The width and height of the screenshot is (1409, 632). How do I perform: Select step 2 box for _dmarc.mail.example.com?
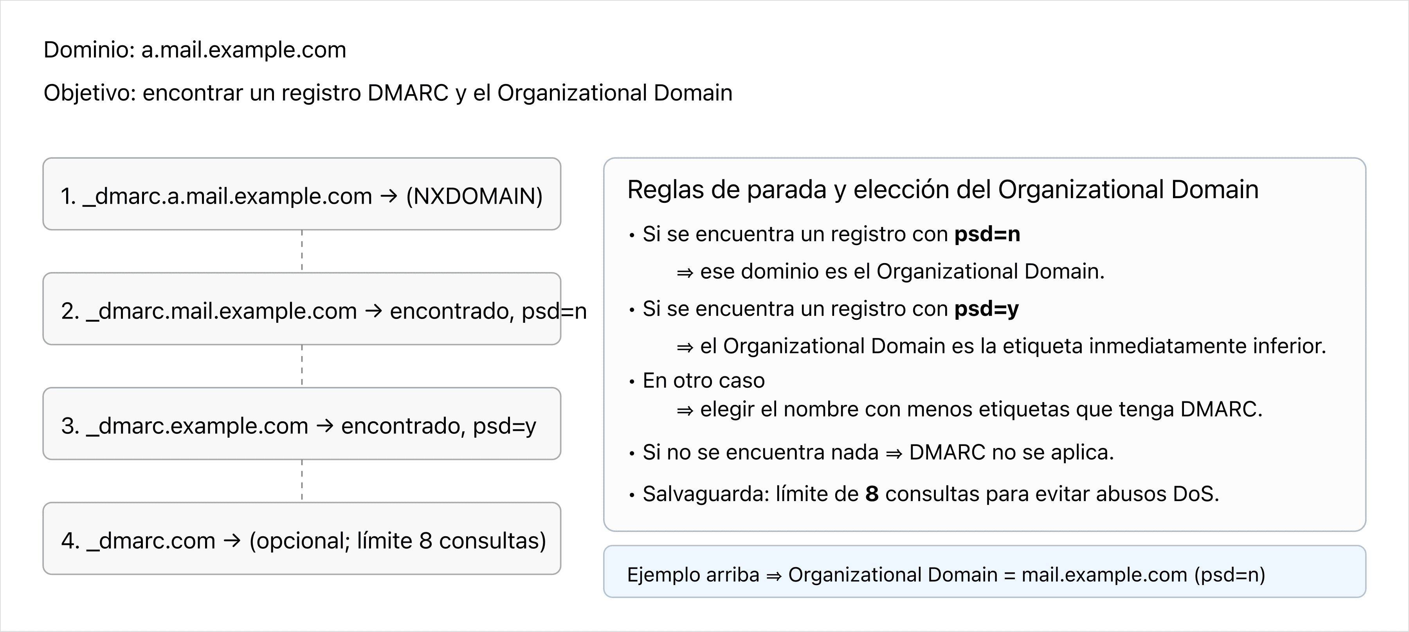tap(301, 309)
